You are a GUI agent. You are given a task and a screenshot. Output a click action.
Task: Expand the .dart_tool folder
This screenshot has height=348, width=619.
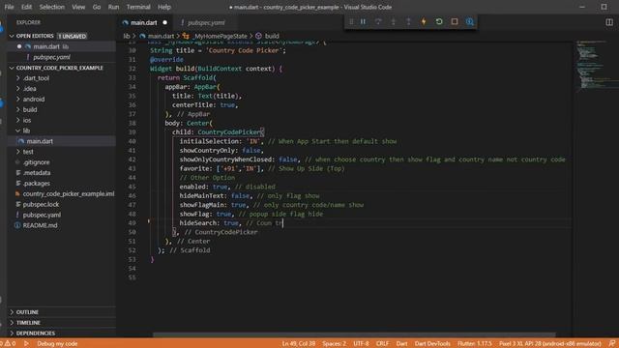(x=36, y=78)
